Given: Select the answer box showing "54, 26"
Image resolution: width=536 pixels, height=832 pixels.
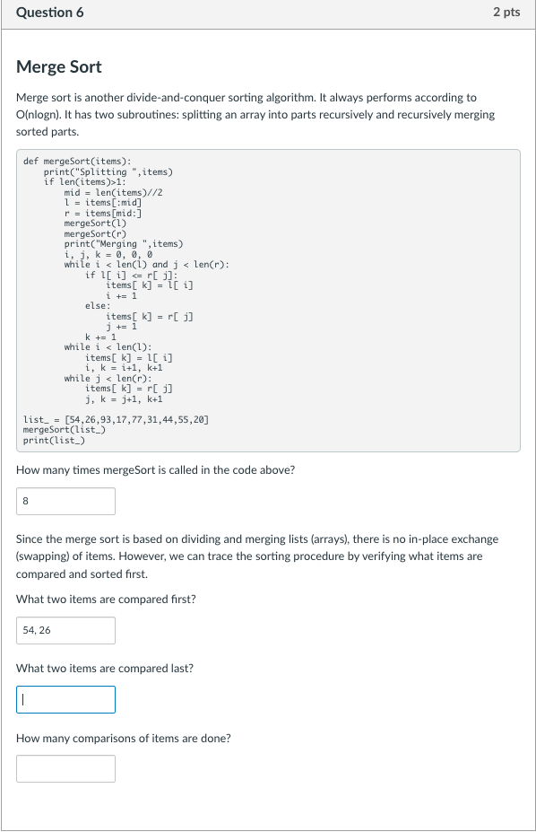Looking at the screenshot, I should 65,630.
